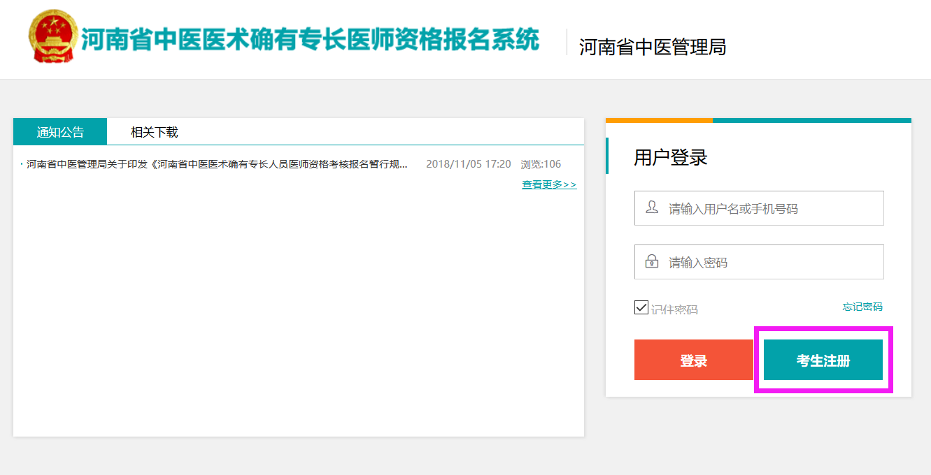Screen dimensions: 931x475
Task: Switch to the 通知公告 tab
Action: point(60,132)
